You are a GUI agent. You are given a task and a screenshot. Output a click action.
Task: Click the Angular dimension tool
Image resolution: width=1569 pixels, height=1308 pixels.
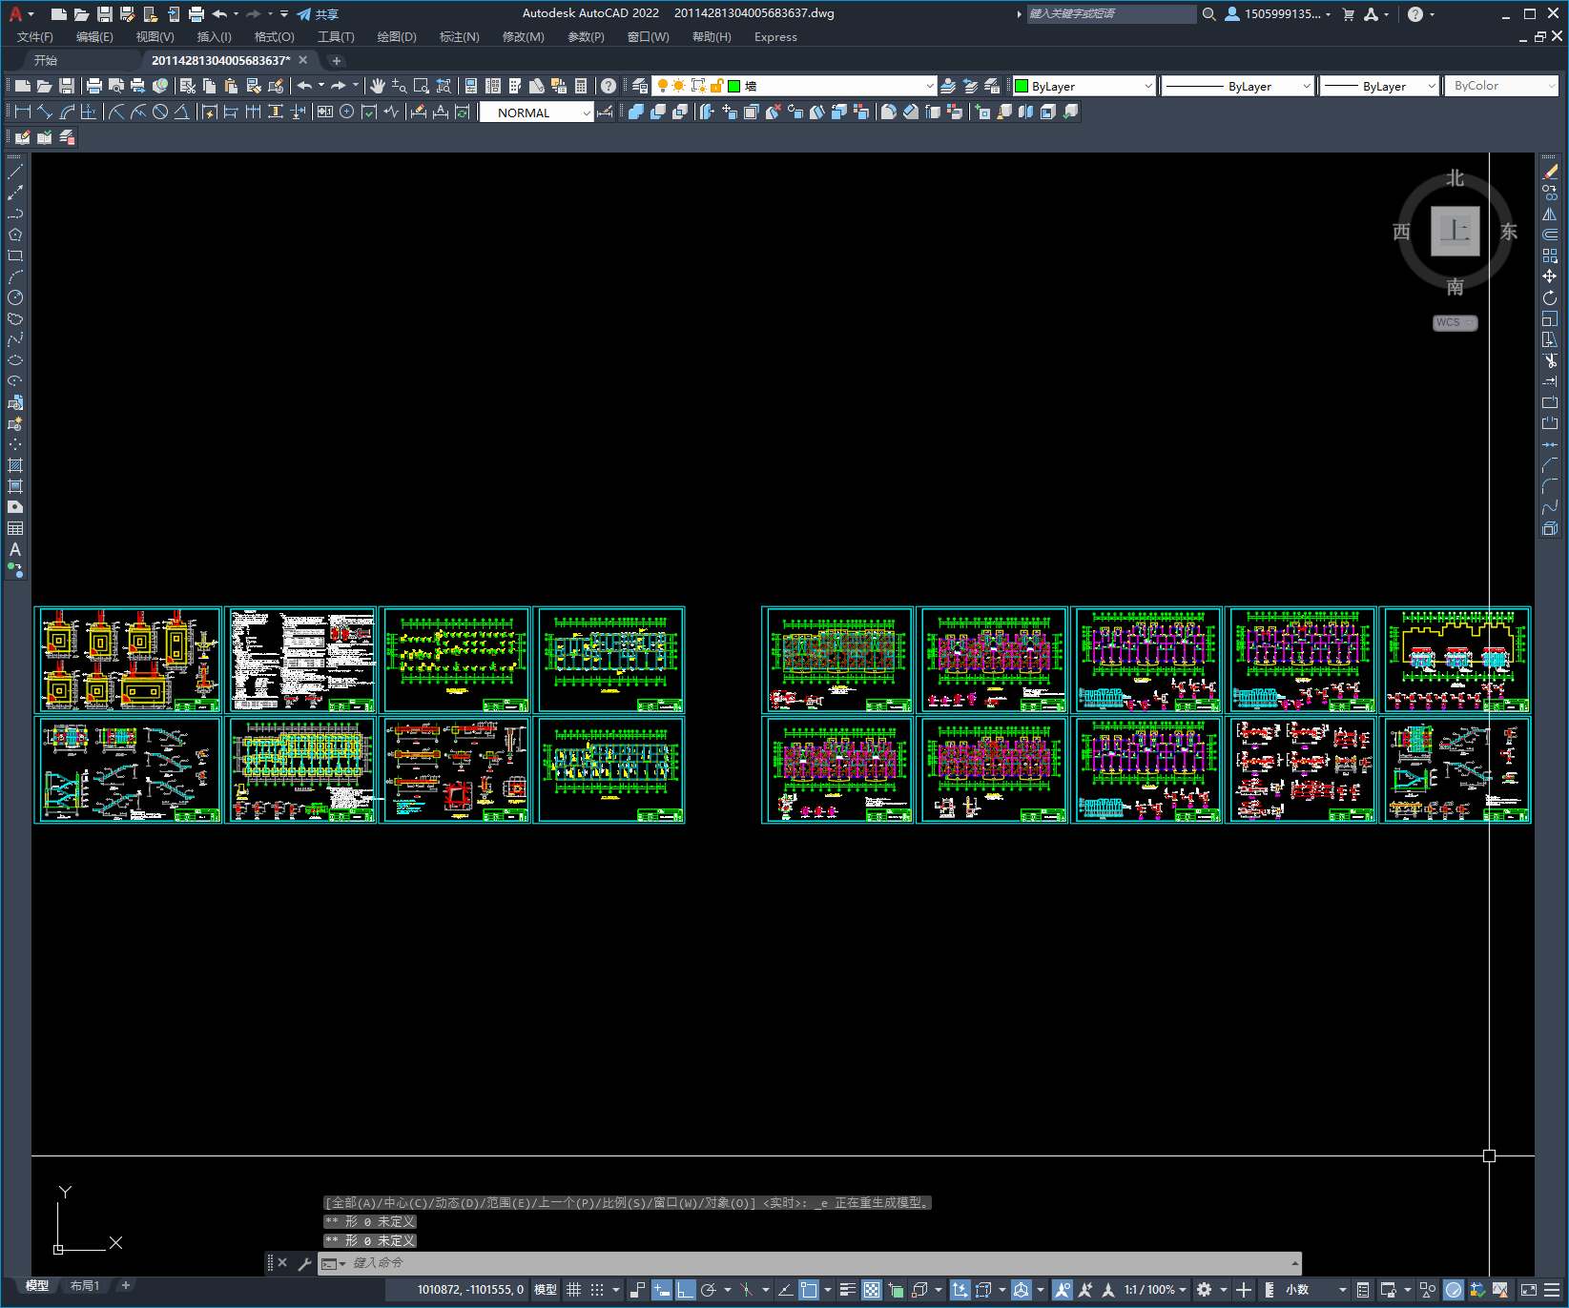tap(181, 112)
